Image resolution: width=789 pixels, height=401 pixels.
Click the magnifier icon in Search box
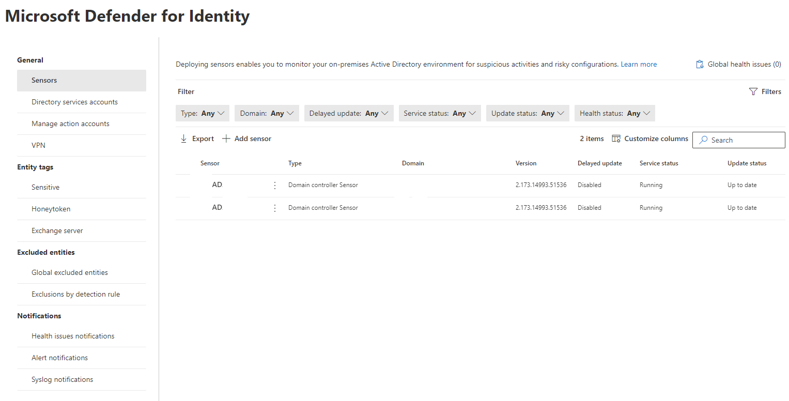point(704,140)
